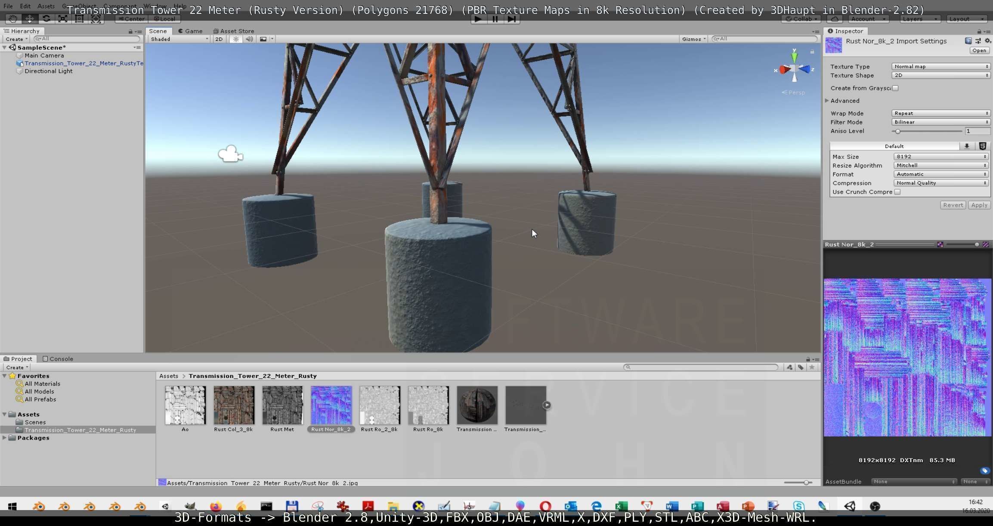Switch to the Asset Store tab
993x526 pixels.
pos(234,31)
